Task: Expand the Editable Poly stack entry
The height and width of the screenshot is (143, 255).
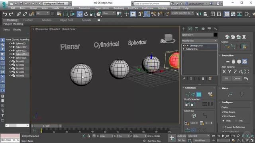Action: tap(184, 49)
